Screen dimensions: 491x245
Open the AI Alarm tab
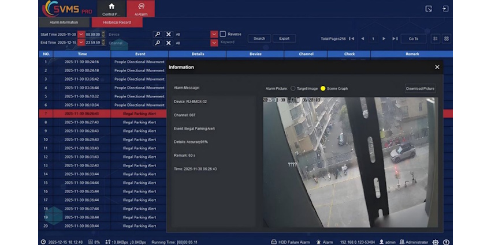click(x=142, y=8)
